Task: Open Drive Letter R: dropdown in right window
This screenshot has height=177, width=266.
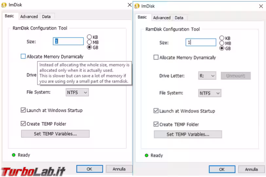Action: (207, 76)
